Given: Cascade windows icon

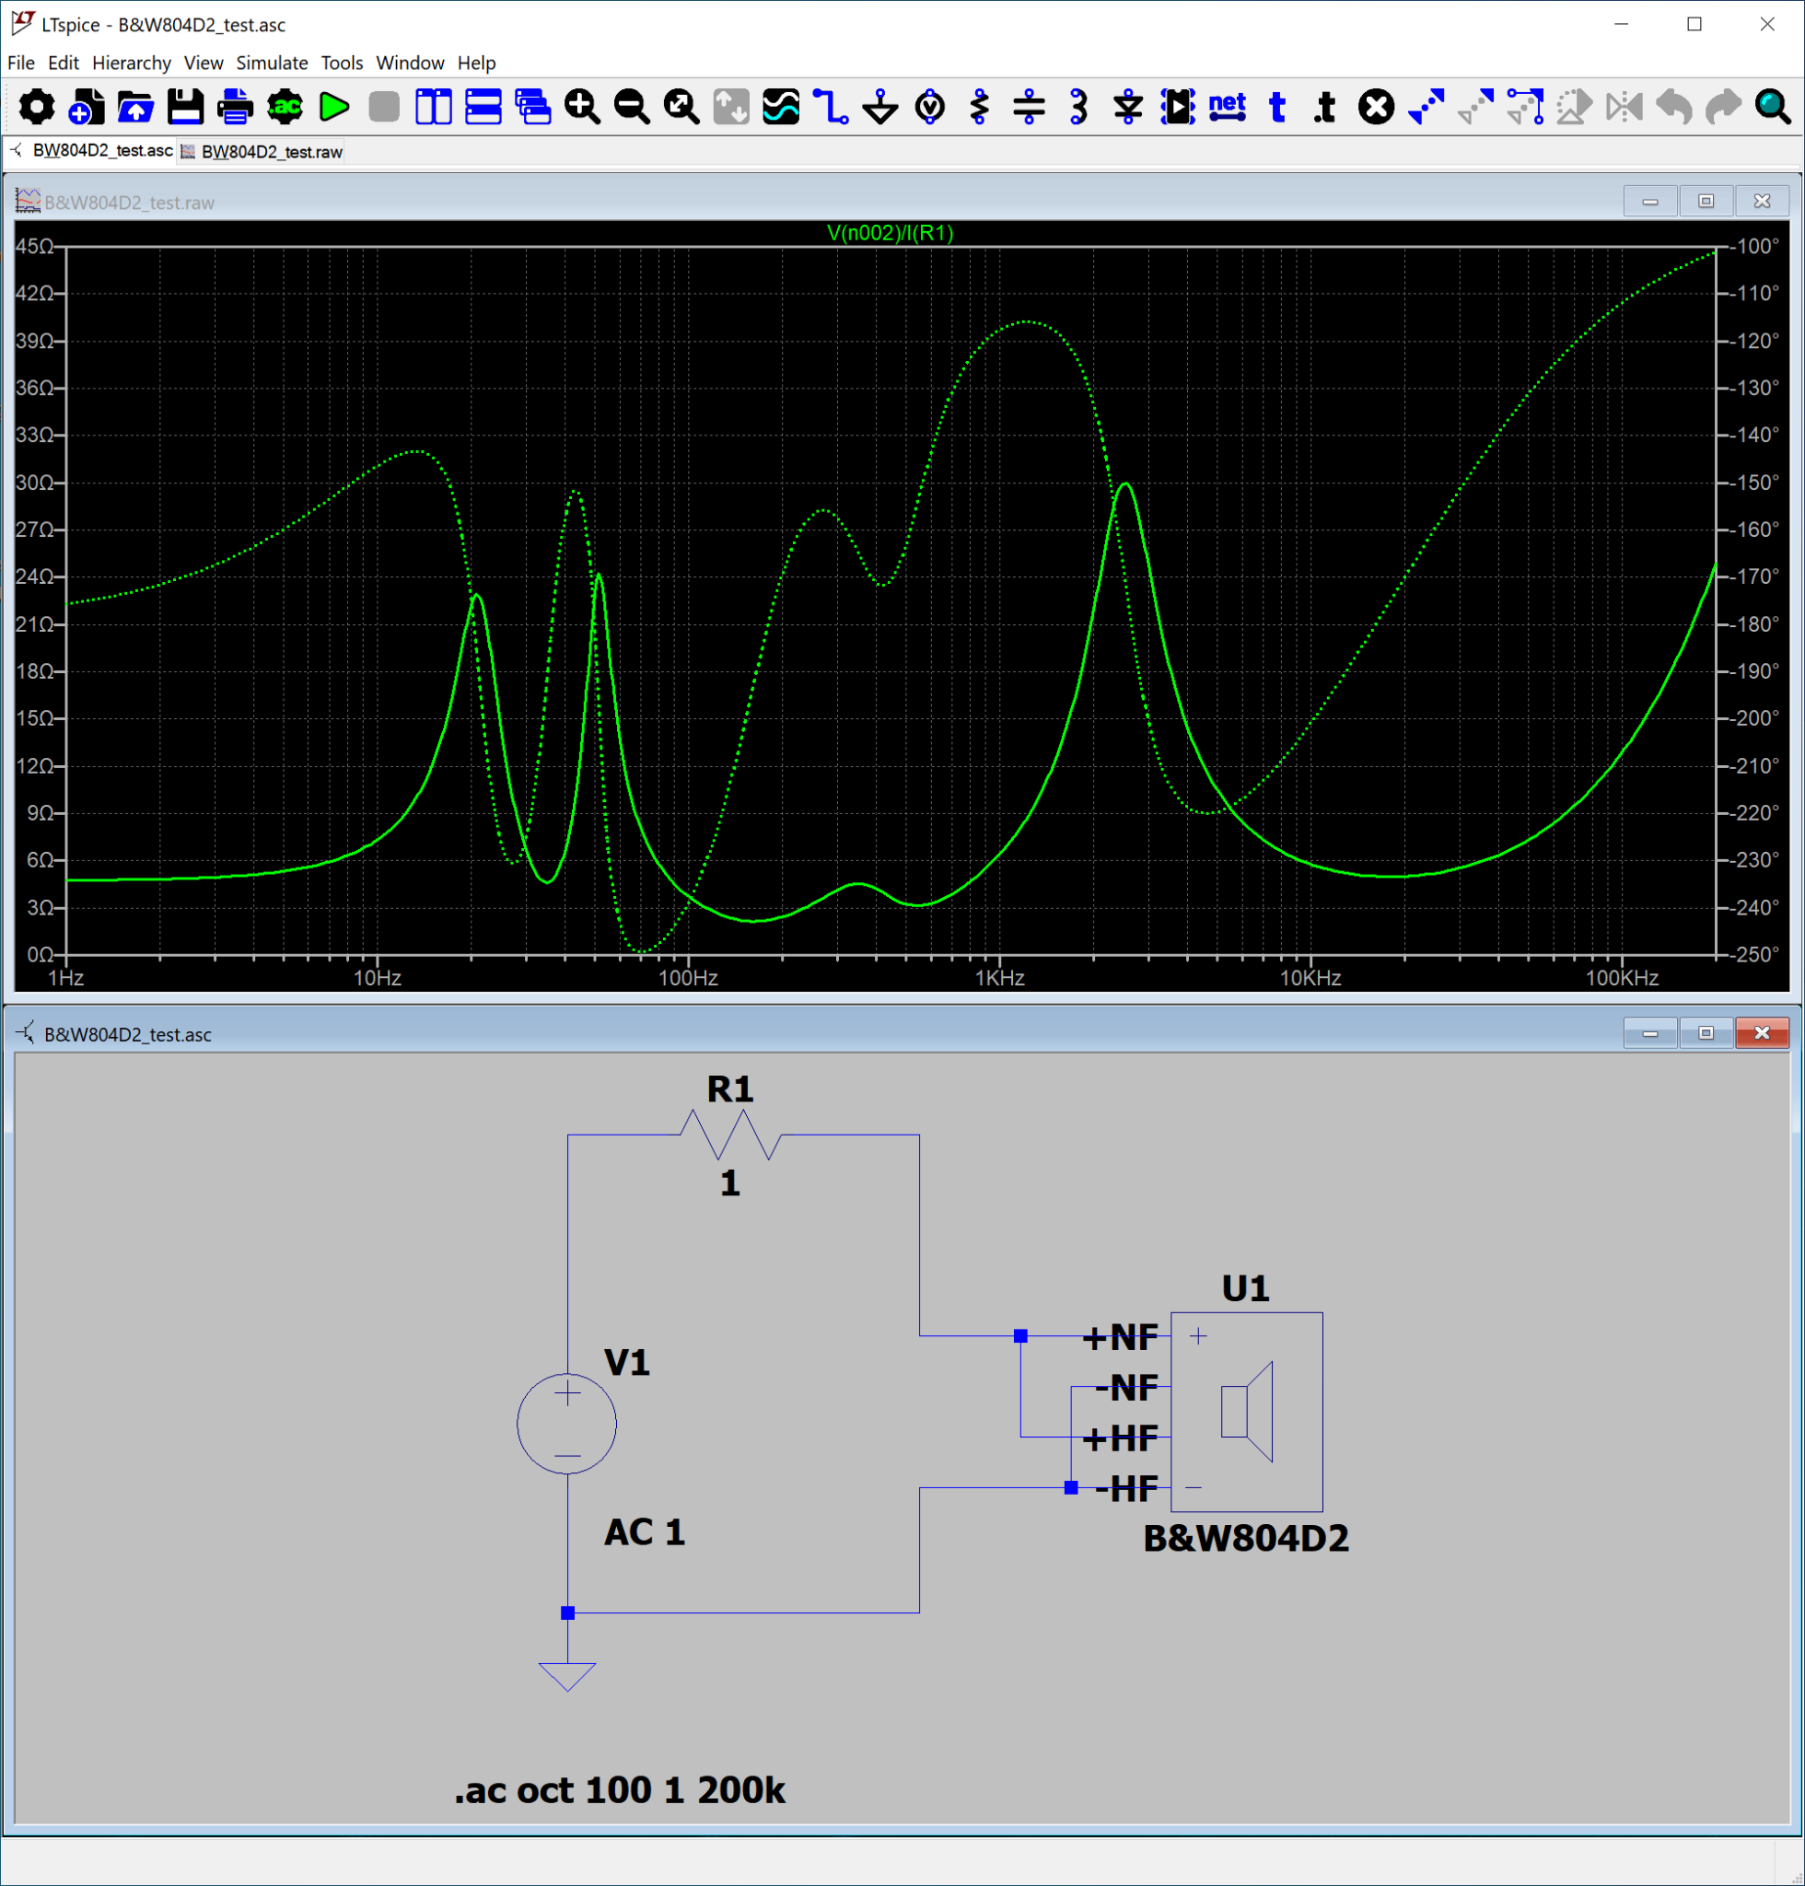Looking at the screenshot, I should [x=532, y=107].
